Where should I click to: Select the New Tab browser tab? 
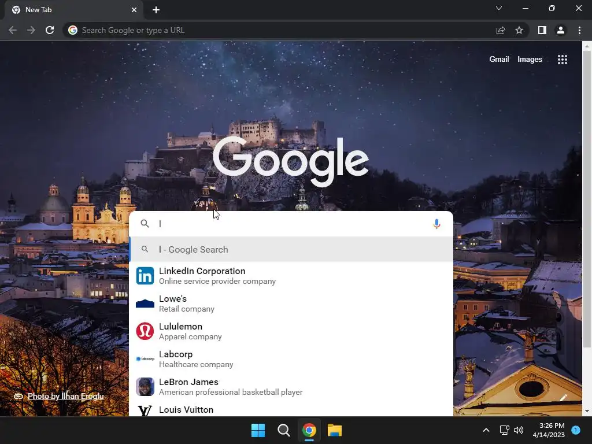[x=74, y=10]
